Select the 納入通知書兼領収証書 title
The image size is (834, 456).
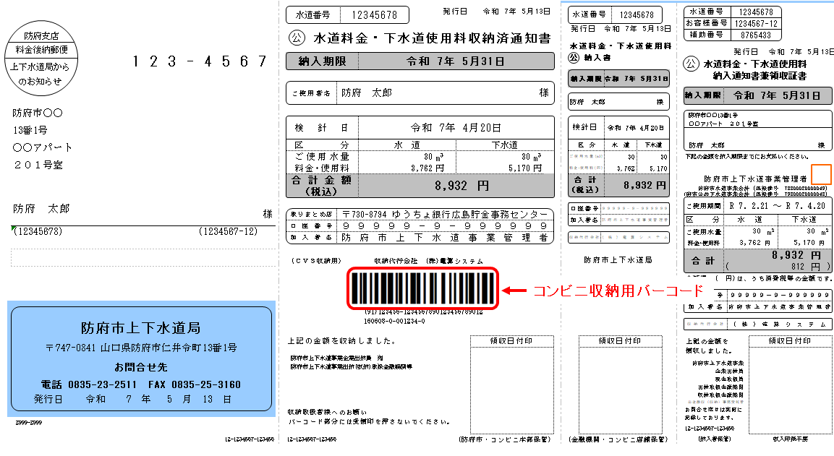[x=759, y=76]
